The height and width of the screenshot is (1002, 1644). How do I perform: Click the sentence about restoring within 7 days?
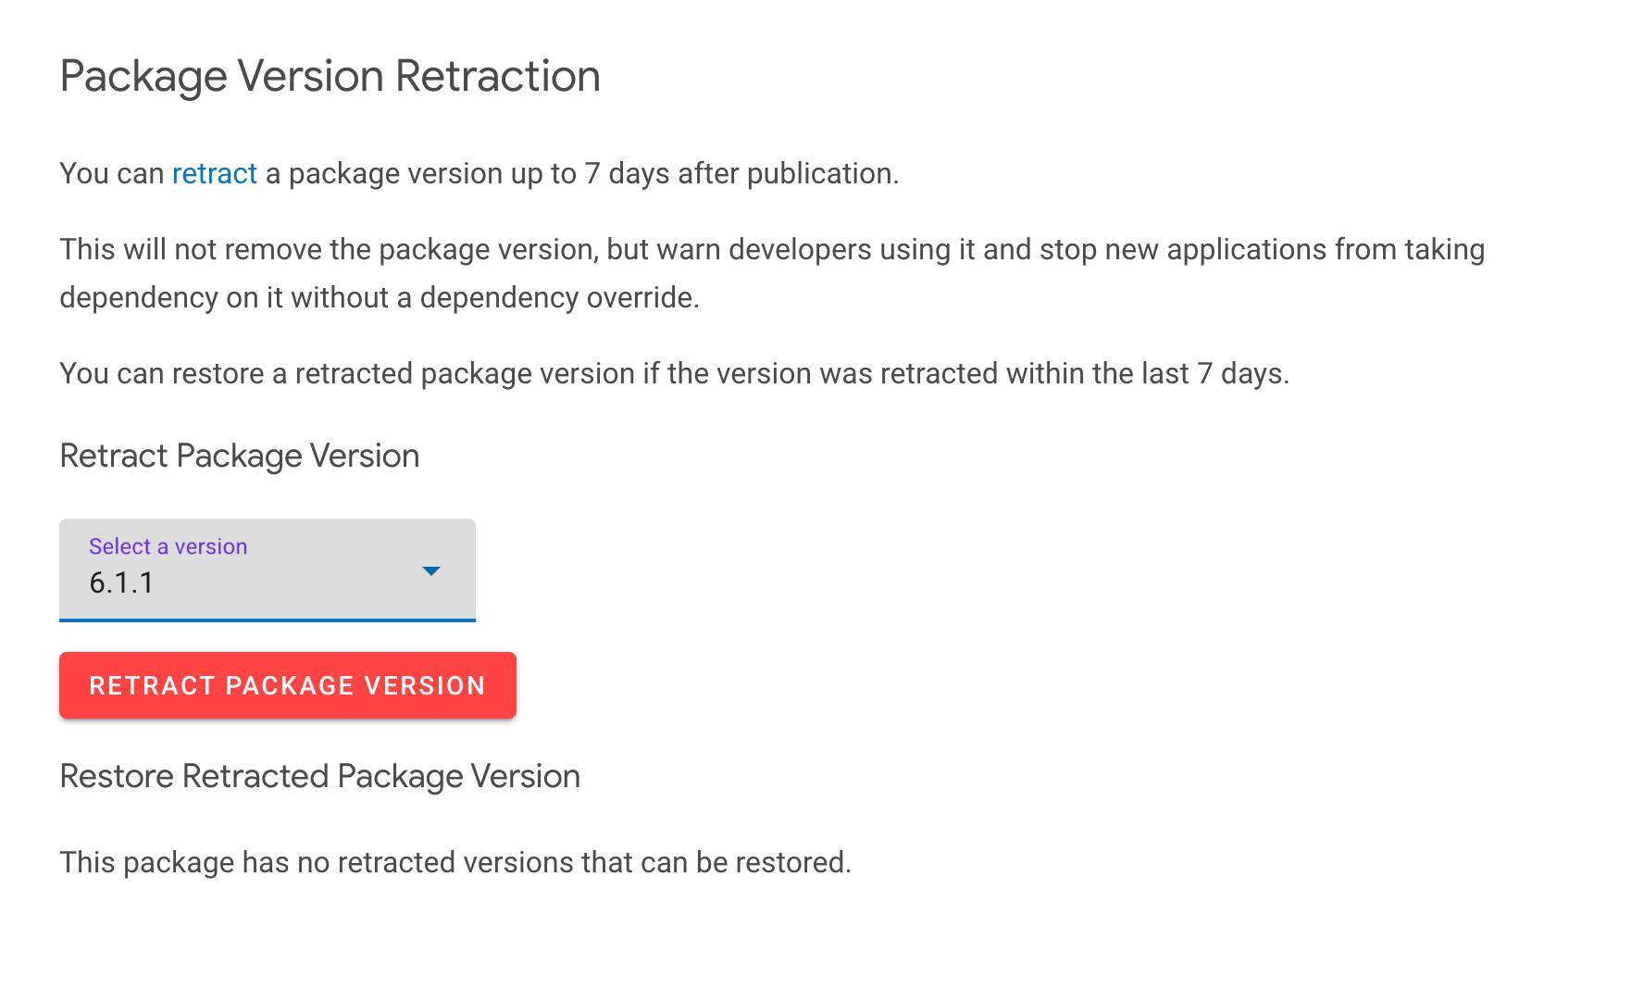point(674,373)
